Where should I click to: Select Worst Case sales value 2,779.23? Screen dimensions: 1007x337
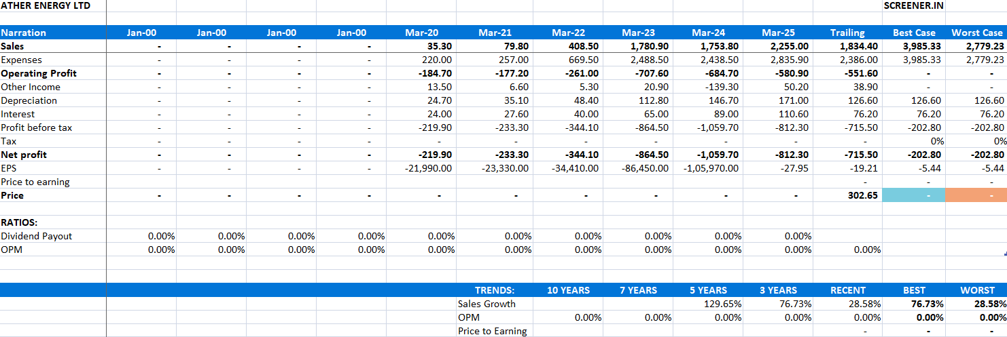(x=985, y=46)
